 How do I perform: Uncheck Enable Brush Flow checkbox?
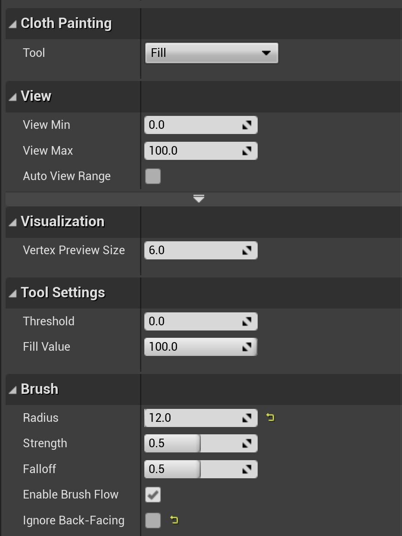153,495
